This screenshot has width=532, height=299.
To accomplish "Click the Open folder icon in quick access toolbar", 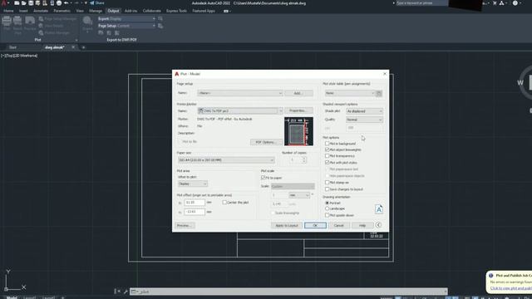I will coord(24,3).
